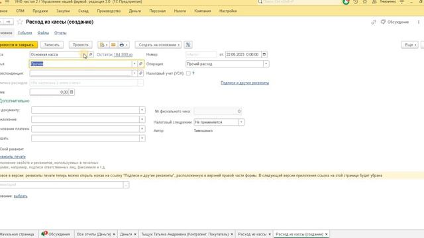Print the document with the printer icon
The width and height of the screenshot is (424, 238).
[x=122, y=45]
